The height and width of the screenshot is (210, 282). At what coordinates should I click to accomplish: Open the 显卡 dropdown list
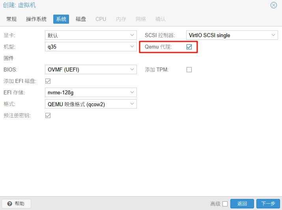[132, 35]
